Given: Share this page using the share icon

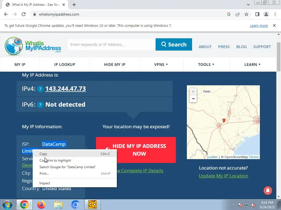Looking at the screenshot, I should tap(238, 14).
